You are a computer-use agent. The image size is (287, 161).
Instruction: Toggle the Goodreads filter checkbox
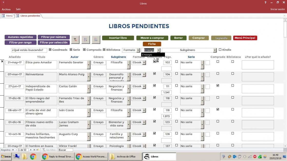point(50,50)
